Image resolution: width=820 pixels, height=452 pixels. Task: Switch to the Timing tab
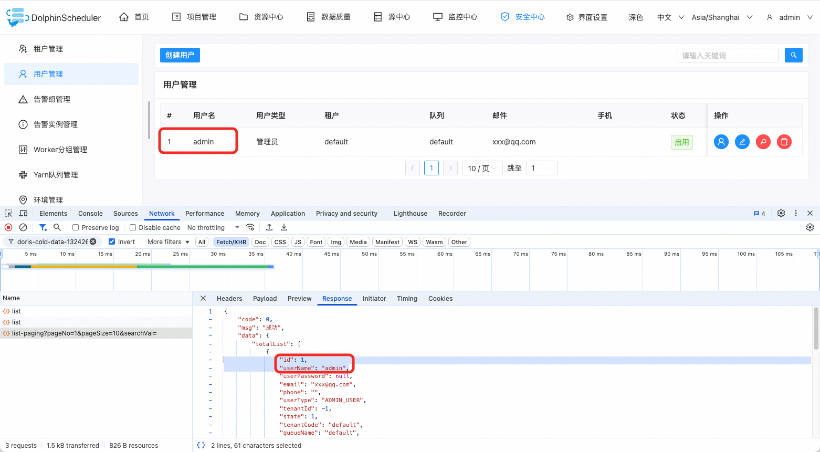point(407,298)
